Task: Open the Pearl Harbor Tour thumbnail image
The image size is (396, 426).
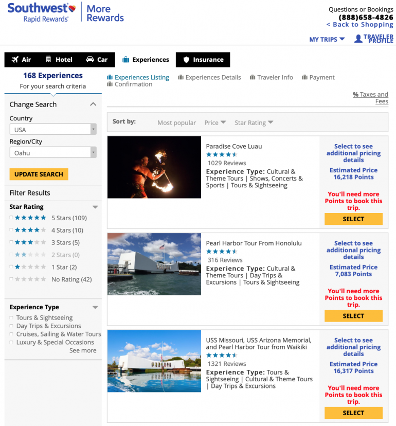Action: (154, 264)
